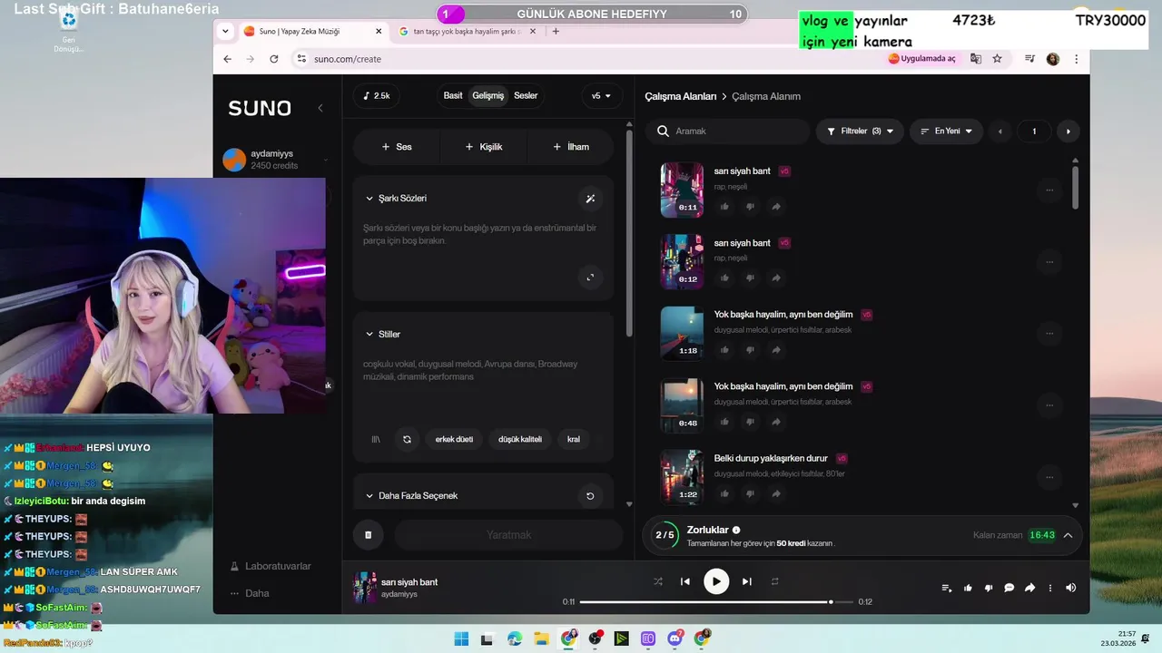The height and width of the screenshot is (653, 1162).
Task: Collapse the Zorluklar challenges panel
Action: coord(1068,535)
